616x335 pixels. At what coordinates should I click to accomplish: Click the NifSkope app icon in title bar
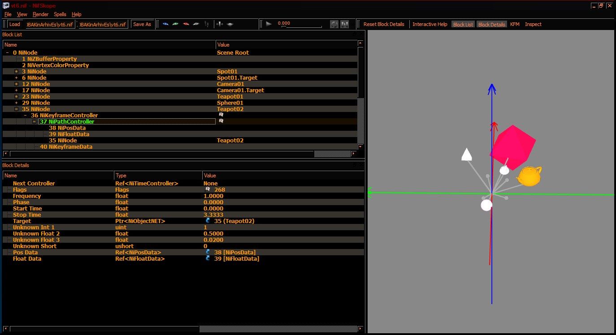click(6, 5)
